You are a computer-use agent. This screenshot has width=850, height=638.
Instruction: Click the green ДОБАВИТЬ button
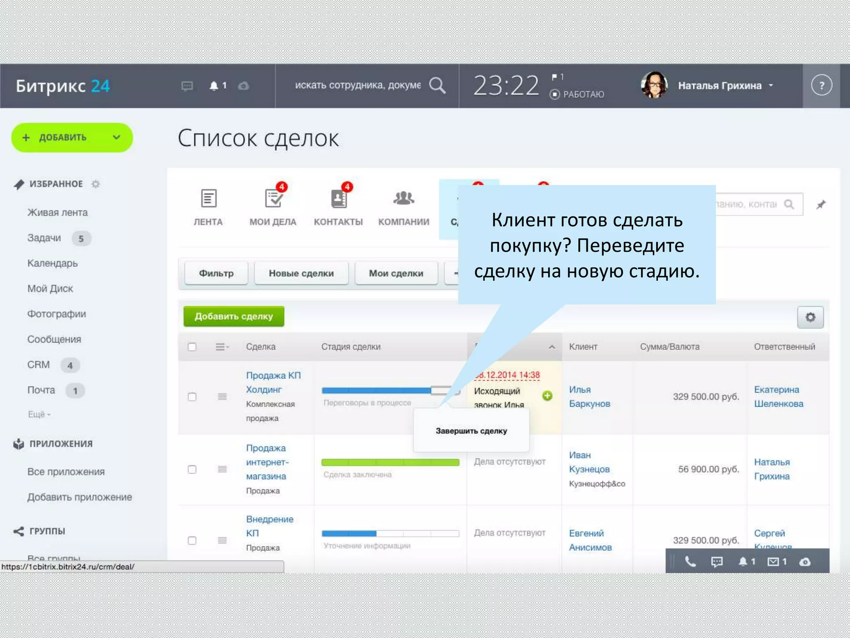[72, 137]
